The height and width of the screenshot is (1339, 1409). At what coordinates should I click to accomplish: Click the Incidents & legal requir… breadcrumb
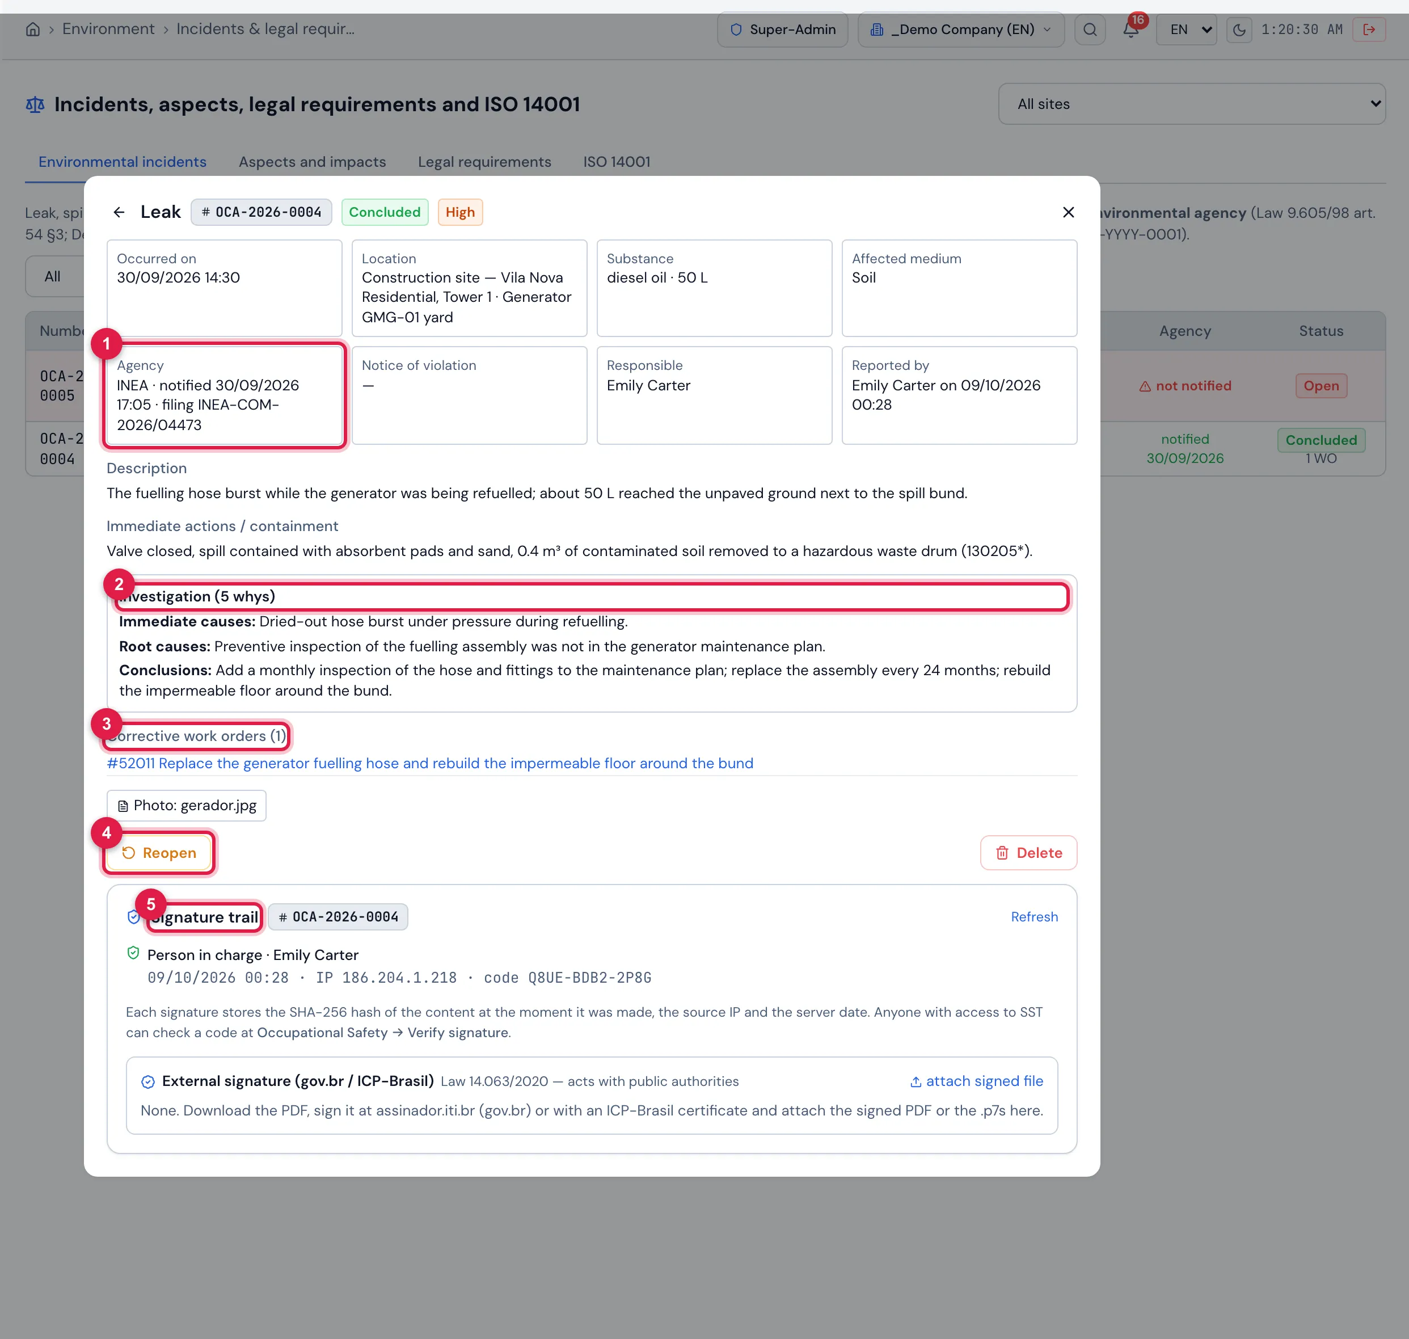(265, 30)
